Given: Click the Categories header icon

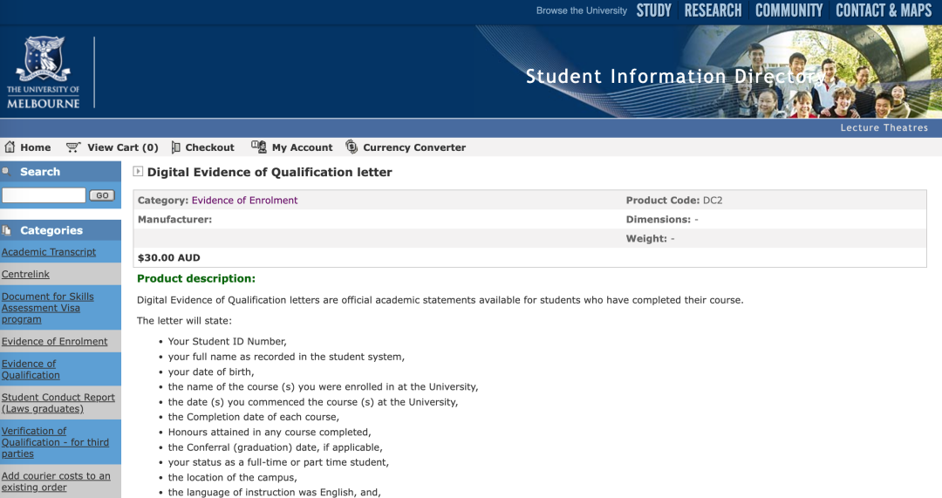Looking at the screenshot, I should coord(7,230).
